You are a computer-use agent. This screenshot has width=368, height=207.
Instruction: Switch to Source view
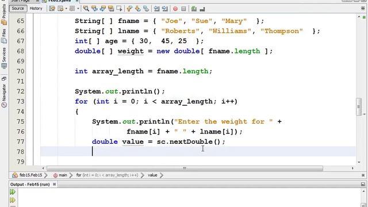tap(18, 9)
